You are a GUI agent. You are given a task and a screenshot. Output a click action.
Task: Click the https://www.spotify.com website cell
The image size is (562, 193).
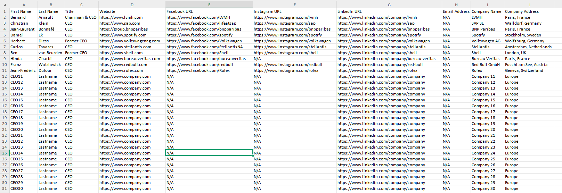point(132,35)
